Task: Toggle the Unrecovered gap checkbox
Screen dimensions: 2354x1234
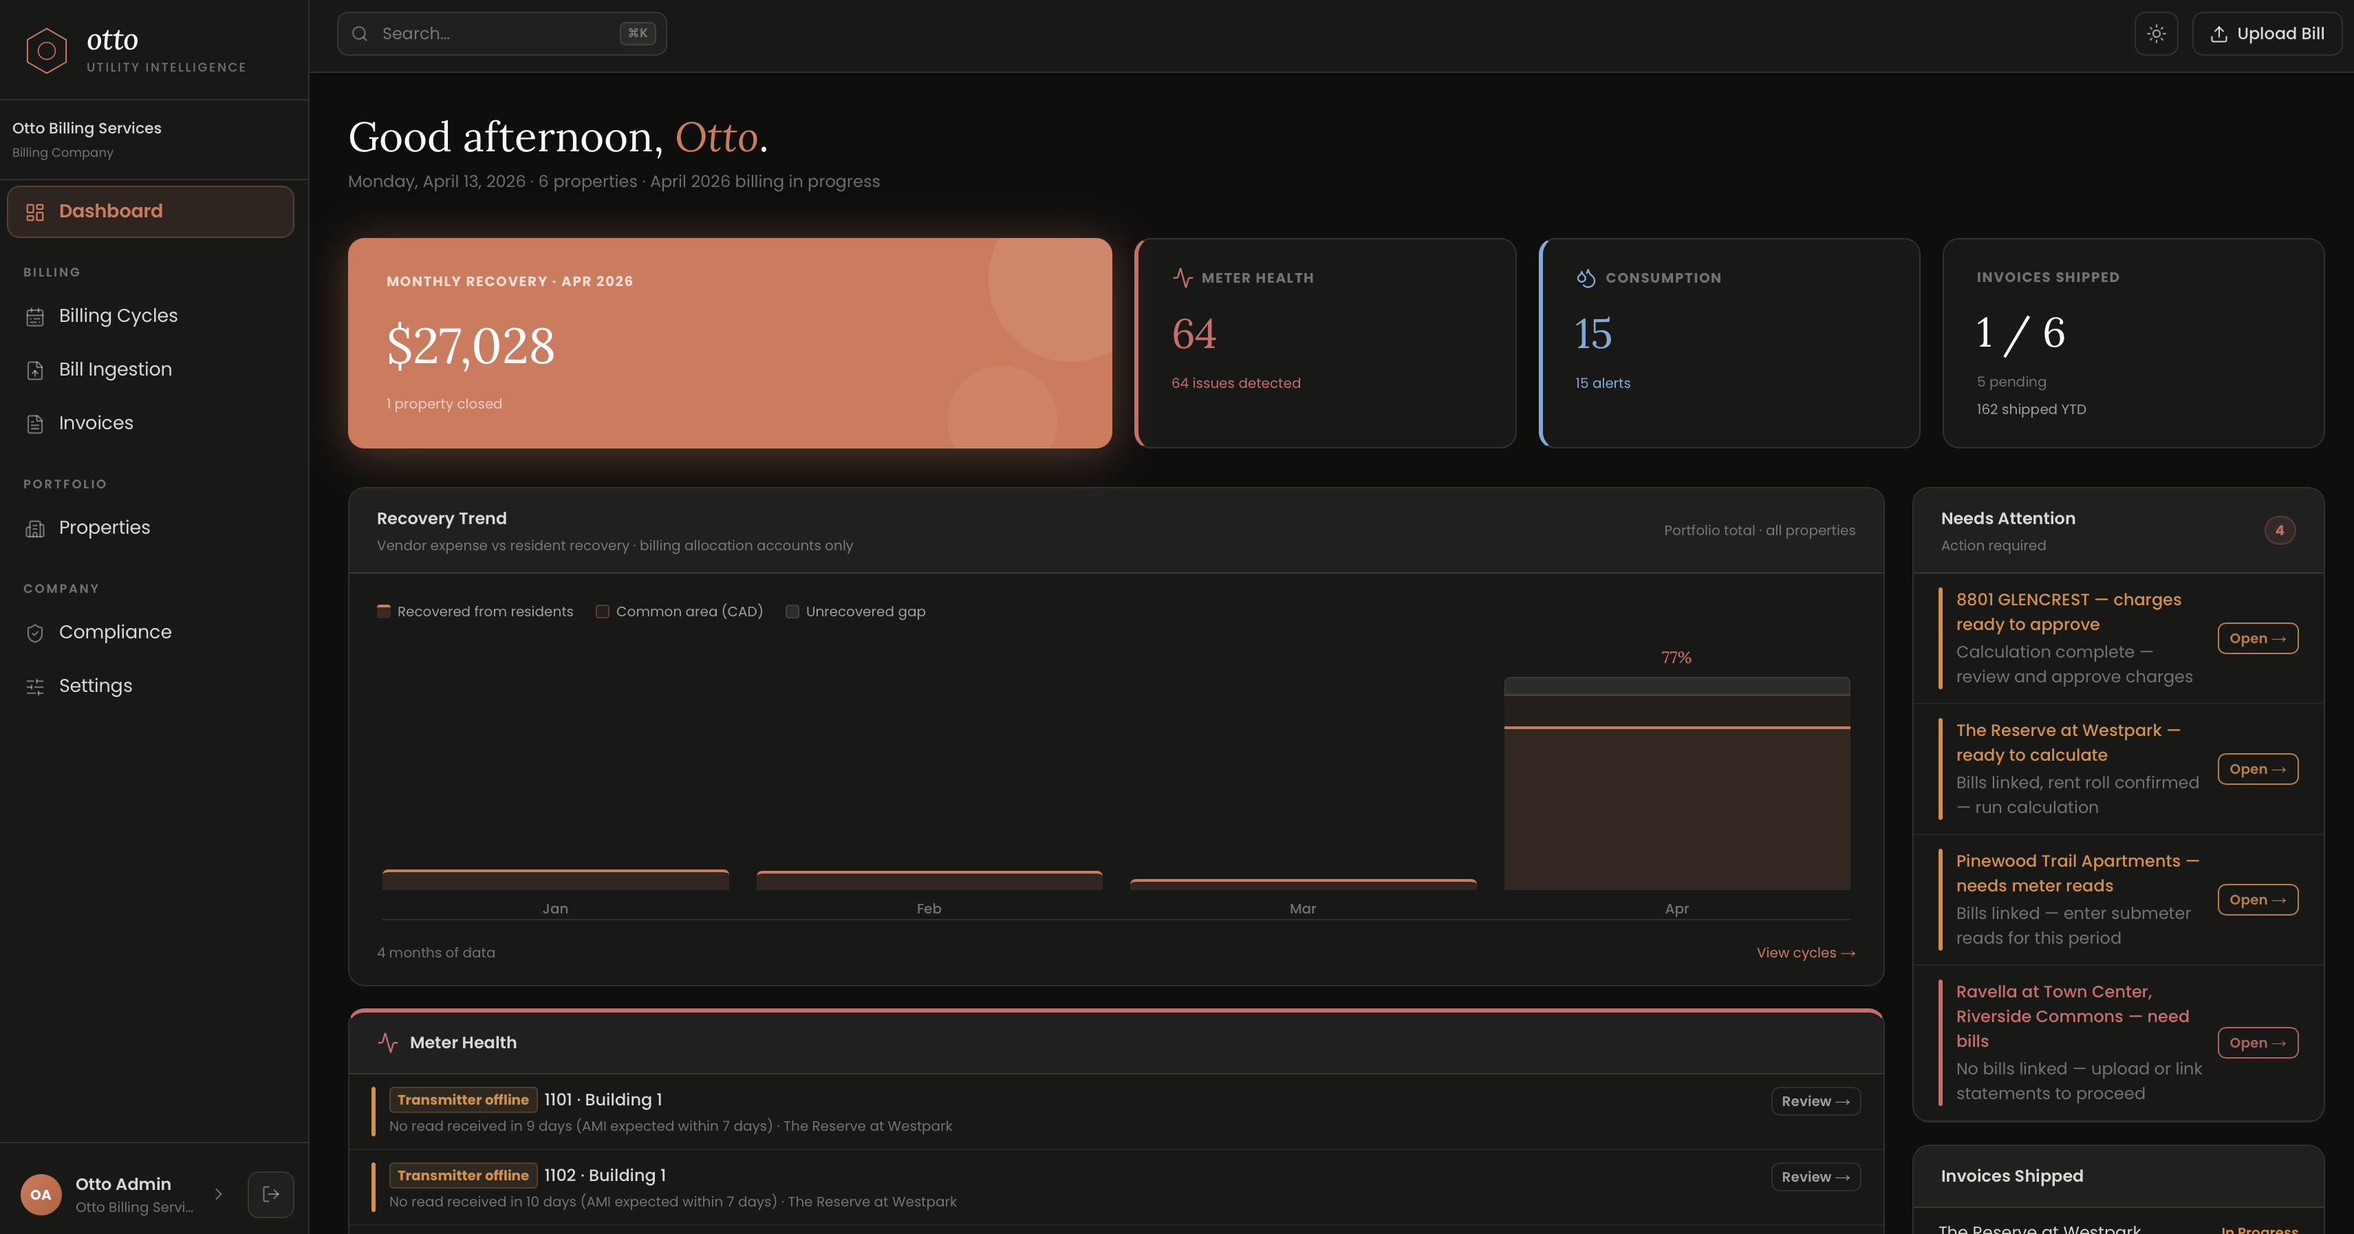Action: coord(792,611)
